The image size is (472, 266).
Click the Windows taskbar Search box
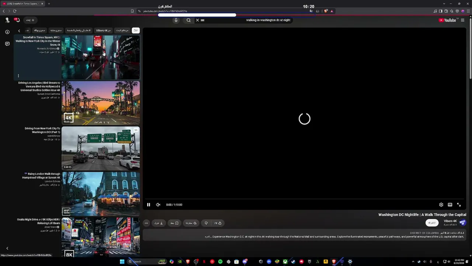click(x=147, y=262)
